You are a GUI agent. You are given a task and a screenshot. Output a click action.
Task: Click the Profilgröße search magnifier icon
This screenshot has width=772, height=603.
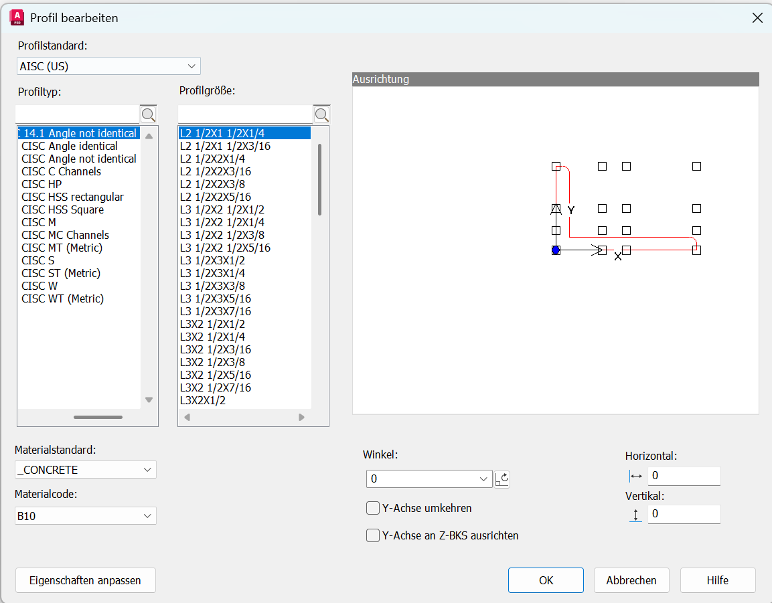tap(321, 114)
